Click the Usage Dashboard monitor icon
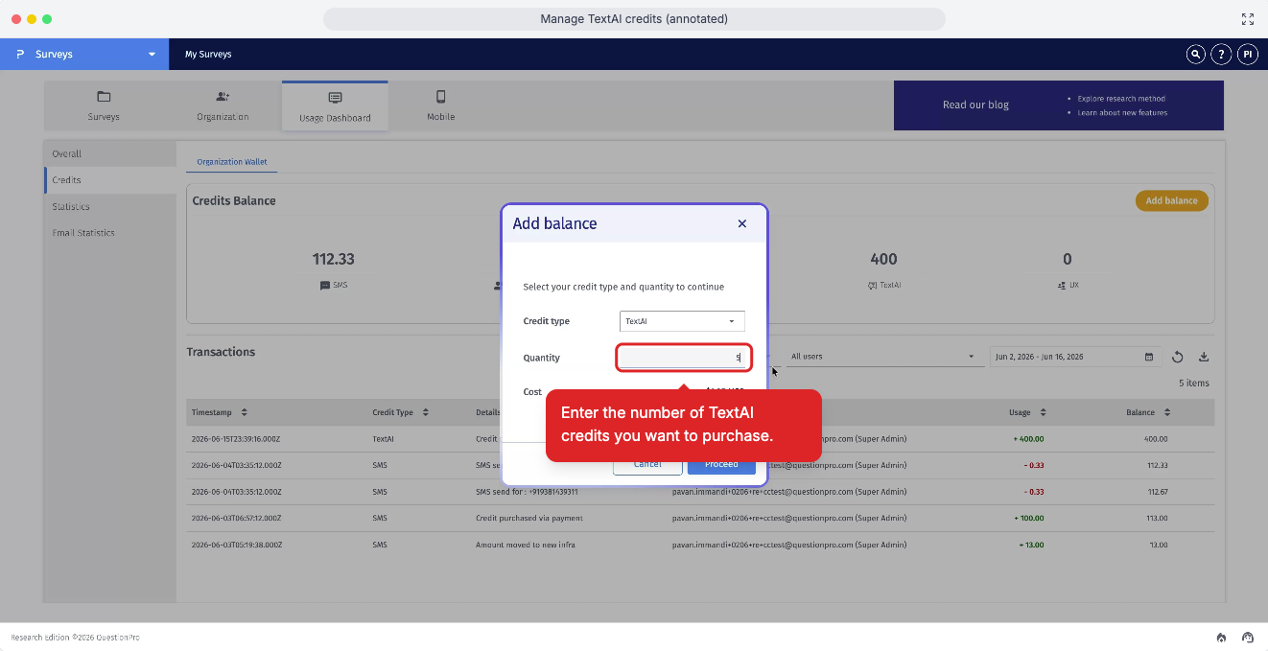This screenshot has width=1268, height=651. [x=335, y=98]
